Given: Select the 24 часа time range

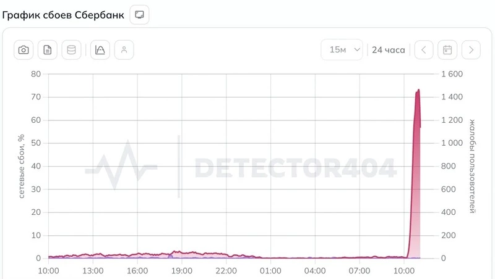Looking at the screenshot, I should tap(389, 50).
